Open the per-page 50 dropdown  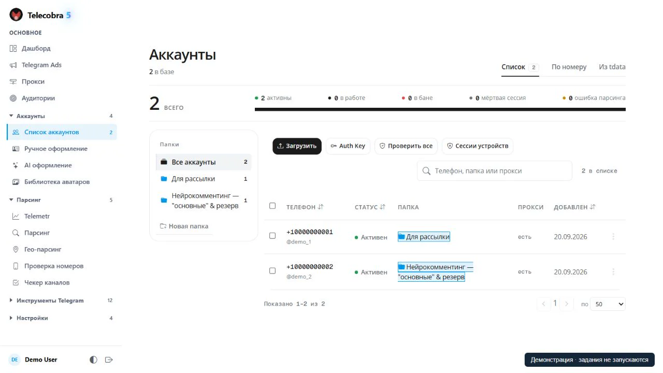coord(608,304)
